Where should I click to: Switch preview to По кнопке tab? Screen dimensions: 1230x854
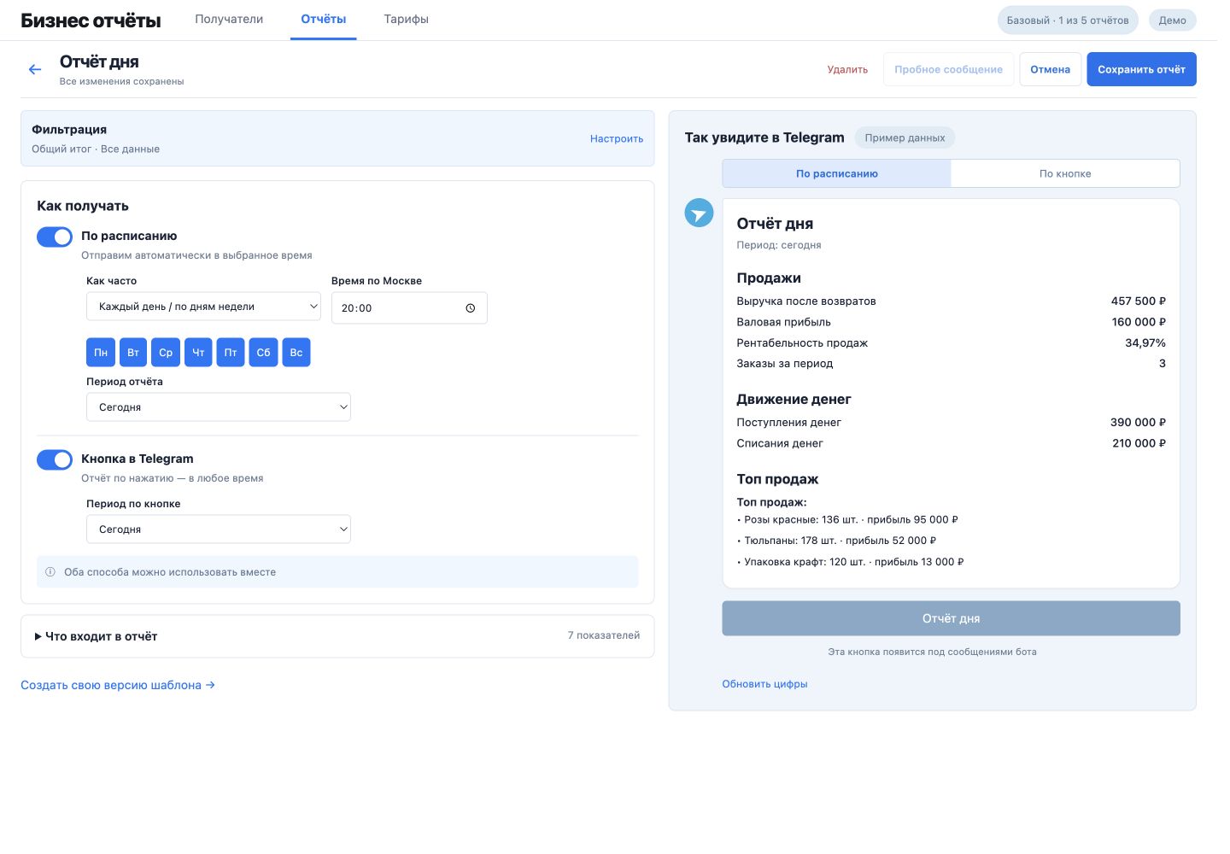(x=1065, y=173)
